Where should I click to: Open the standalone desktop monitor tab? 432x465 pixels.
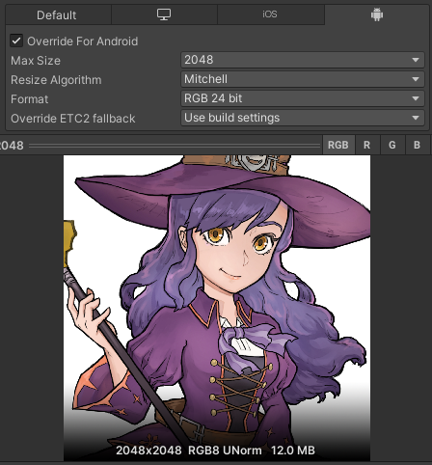click(x=164, y=14)
